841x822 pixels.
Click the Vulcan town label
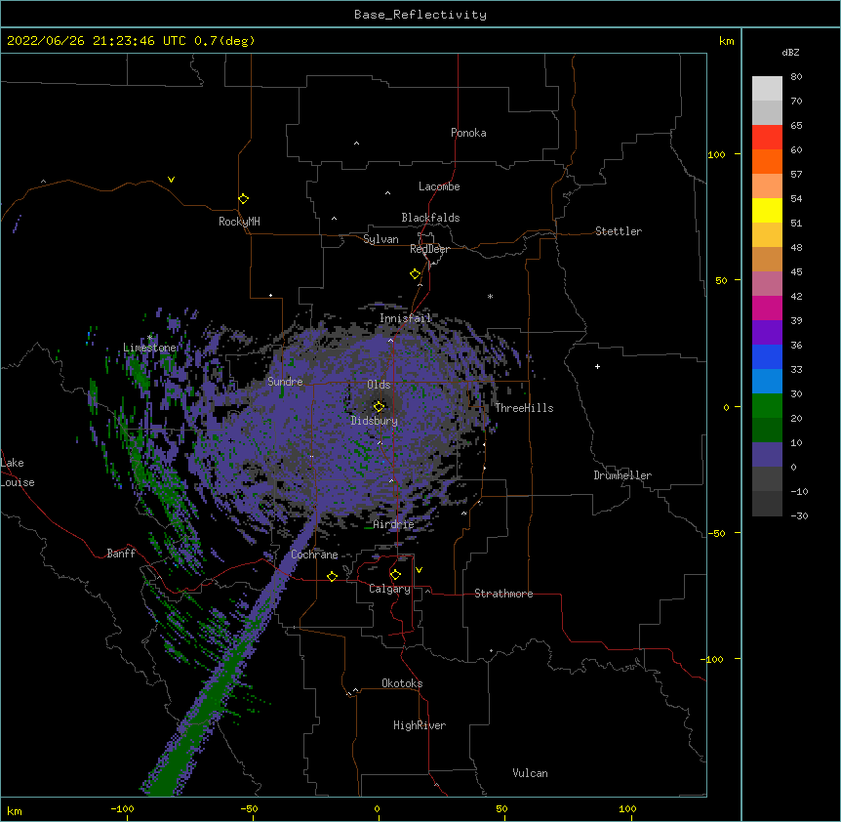(x=530, y=773)
